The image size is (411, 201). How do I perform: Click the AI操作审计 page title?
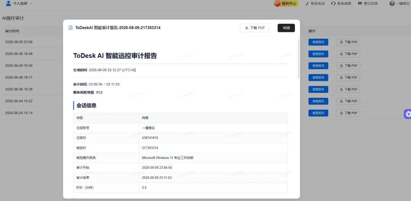point(13,18)
